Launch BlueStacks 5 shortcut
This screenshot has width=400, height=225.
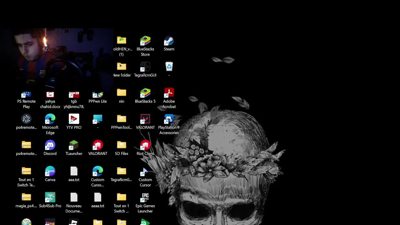[x=145, y=96]
